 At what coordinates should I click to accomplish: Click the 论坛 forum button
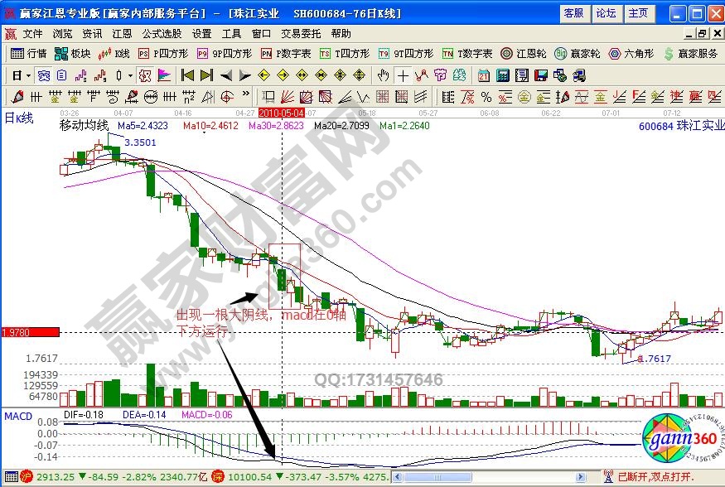606,12
